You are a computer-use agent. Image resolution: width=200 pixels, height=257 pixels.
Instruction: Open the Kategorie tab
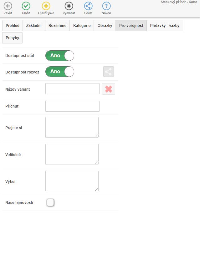(82, 26)
